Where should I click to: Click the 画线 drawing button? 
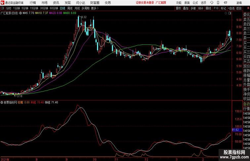pyautogui.click(x=208, y=8)
